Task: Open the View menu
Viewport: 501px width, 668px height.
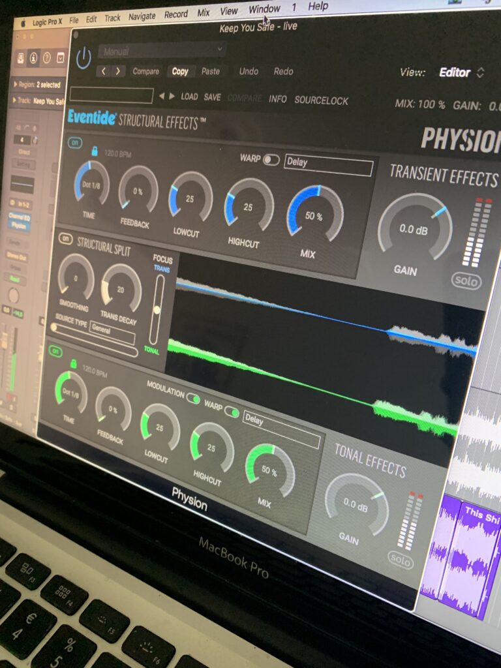Action: click(x=229, y=11)
